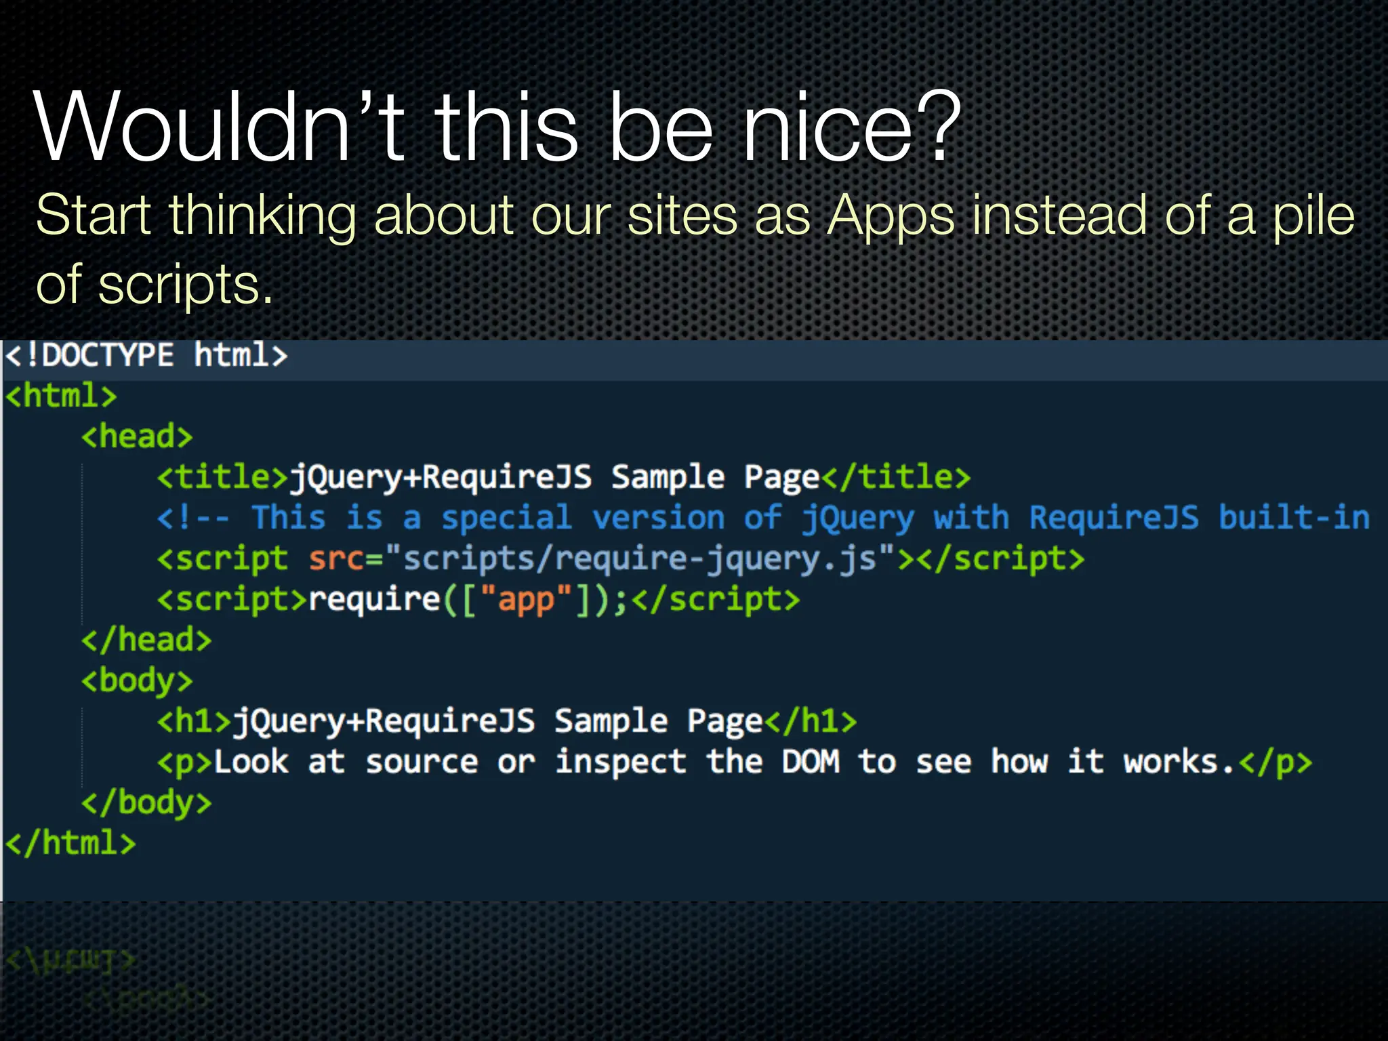Click the opening "<body>" tag
The height and width of the screenshot is (1041, 1388).
(137, 681)
